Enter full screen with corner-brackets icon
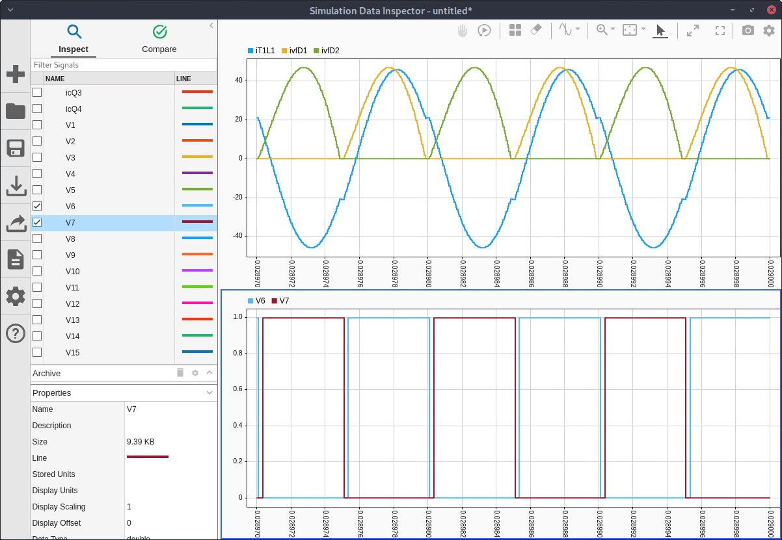782x540 pixels. [x=720, y=31]
